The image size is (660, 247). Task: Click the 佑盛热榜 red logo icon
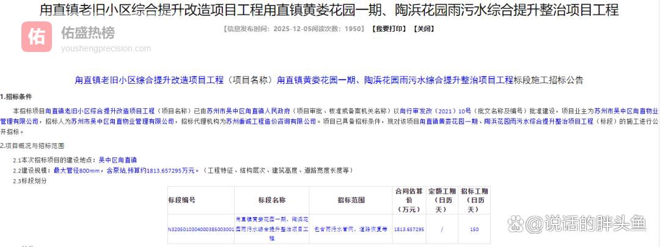(x=37, y=37)
